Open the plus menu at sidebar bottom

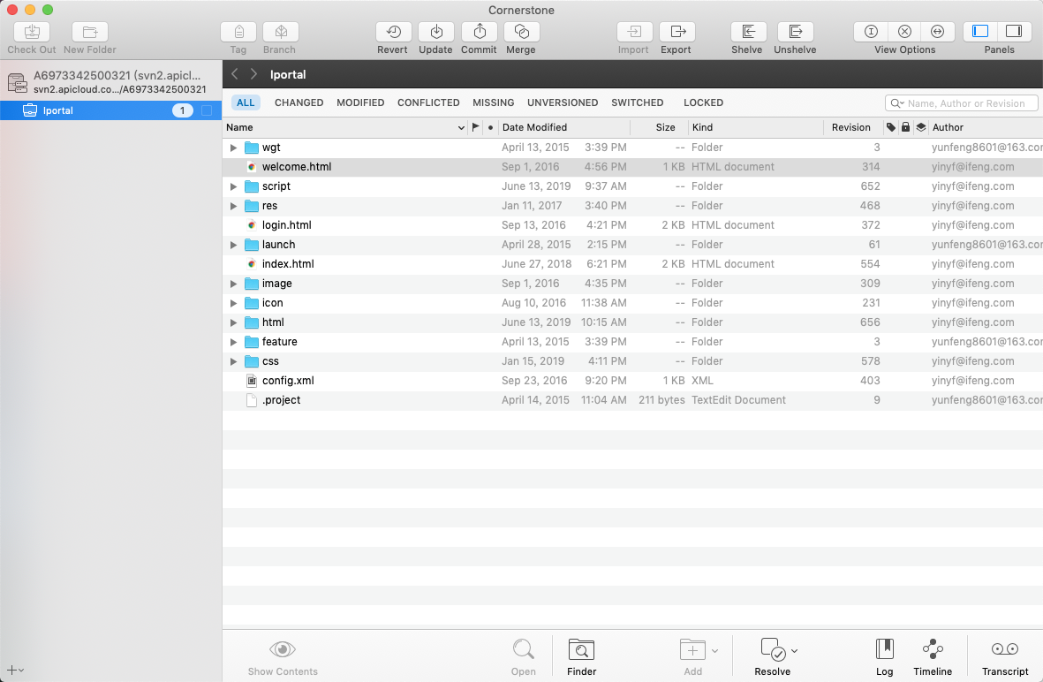point(15,670)
